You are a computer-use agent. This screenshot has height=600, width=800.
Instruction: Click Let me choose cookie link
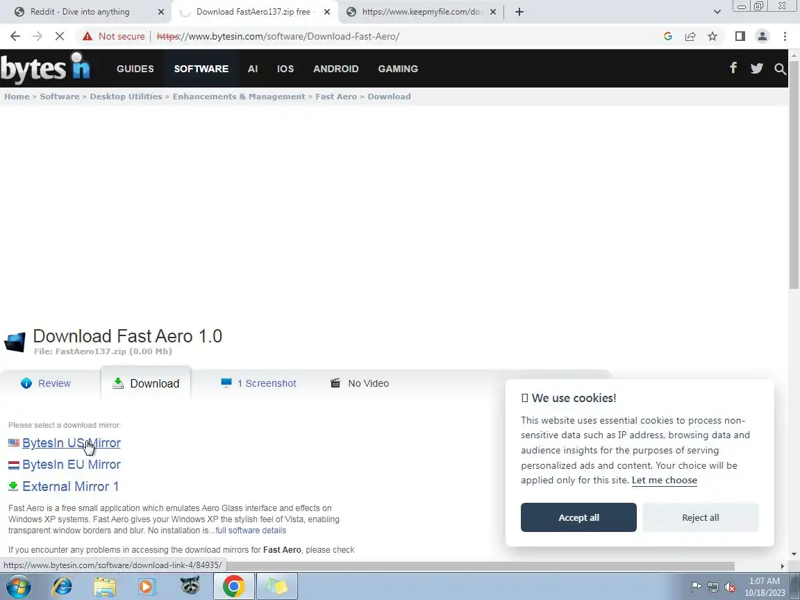tap(665, 480)
